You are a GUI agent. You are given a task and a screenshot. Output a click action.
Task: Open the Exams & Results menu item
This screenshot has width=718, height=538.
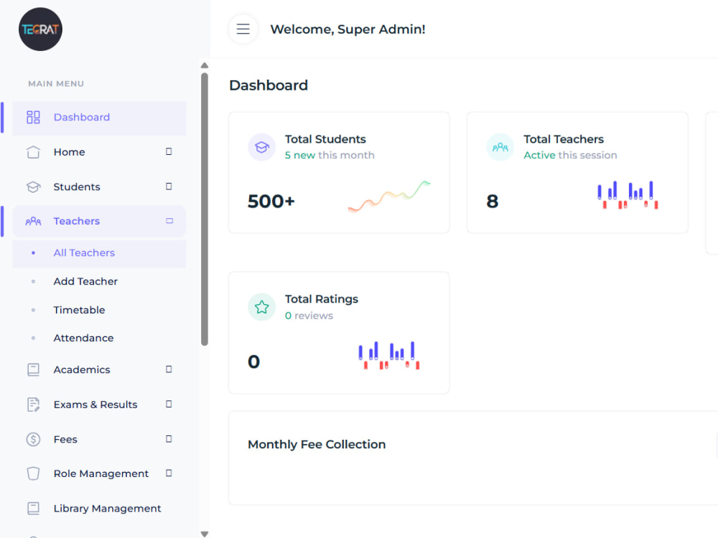point(99,405)
